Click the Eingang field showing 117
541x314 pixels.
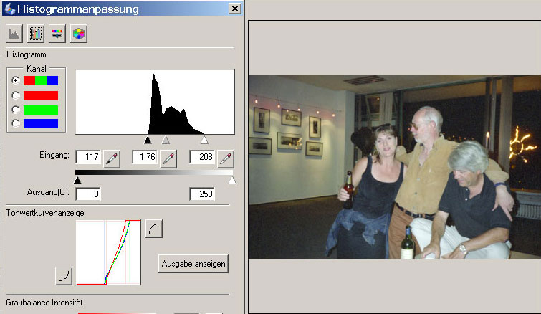tap(88, 157)
